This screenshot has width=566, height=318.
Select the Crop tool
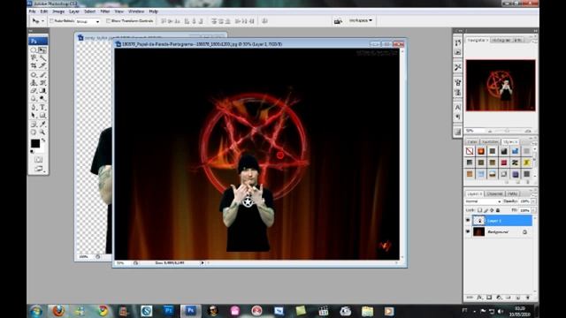[34, 64]
